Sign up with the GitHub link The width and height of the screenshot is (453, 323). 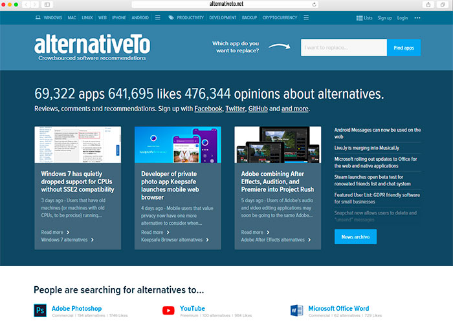(258, 109)
